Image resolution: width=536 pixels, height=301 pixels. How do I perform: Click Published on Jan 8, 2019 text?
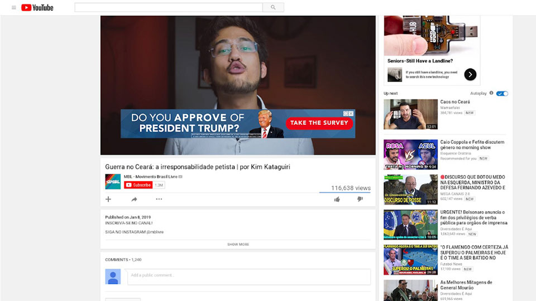point(128,217)
